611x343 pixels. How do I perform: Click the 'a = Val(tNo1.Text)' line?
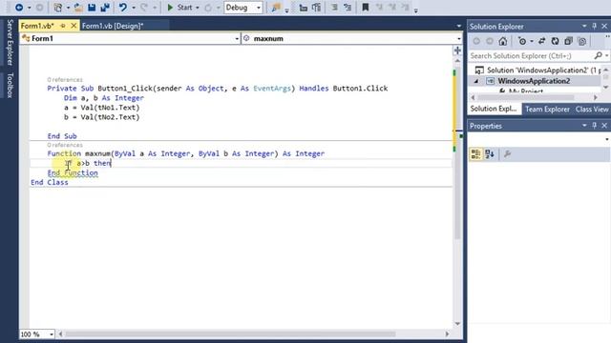tap(101, 108)
